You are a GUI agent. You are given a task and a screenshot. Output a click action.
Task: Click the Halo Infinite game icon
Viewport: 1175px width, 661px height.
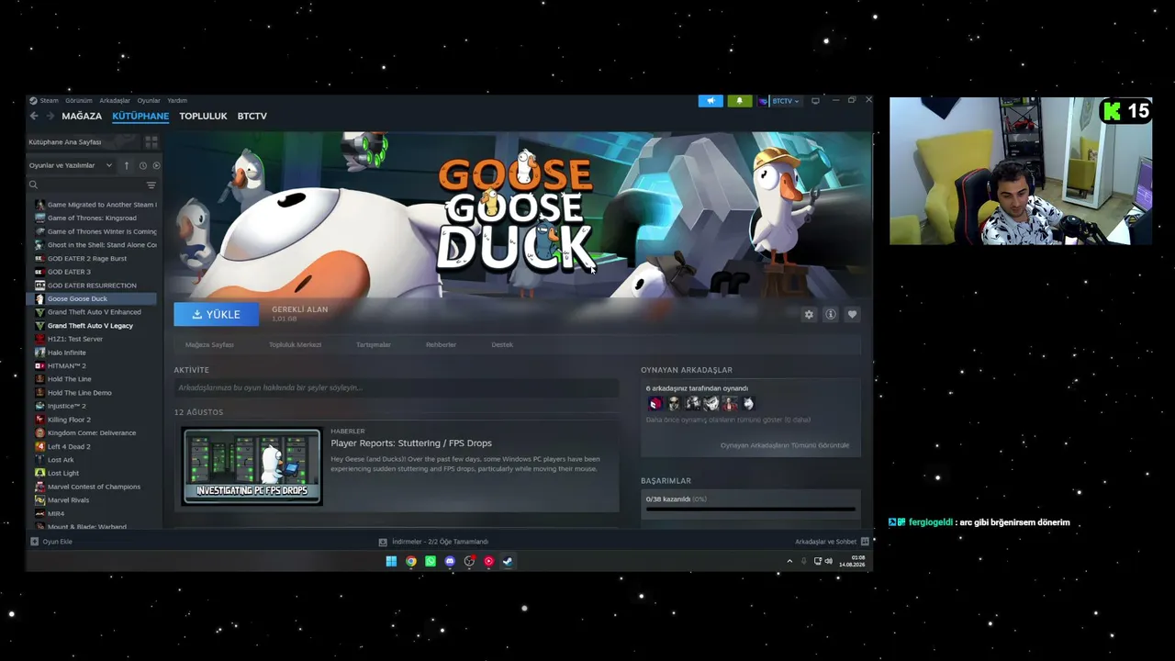pyautogui.click(x=39, y=353)
